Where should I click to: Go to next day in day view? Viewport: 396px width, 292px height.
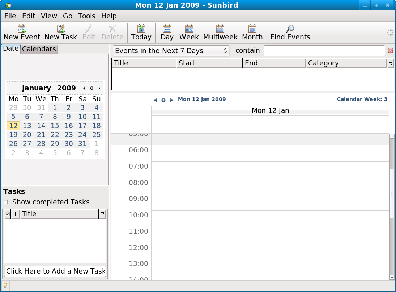tap(172, 100)
